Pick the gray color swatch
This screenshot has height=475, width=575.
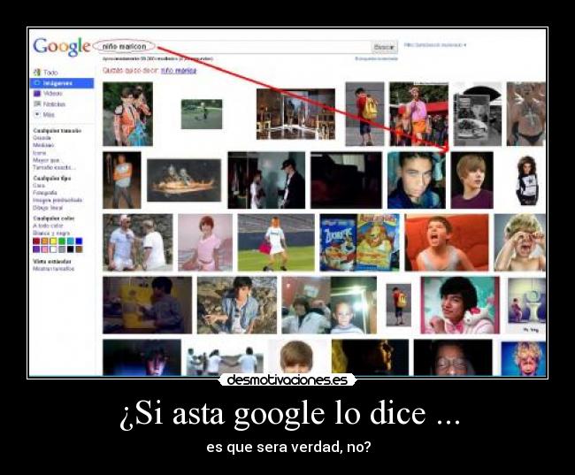[62, 249]
